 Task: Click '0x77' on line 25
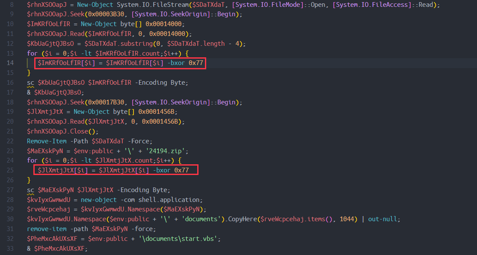click(181, 170)
